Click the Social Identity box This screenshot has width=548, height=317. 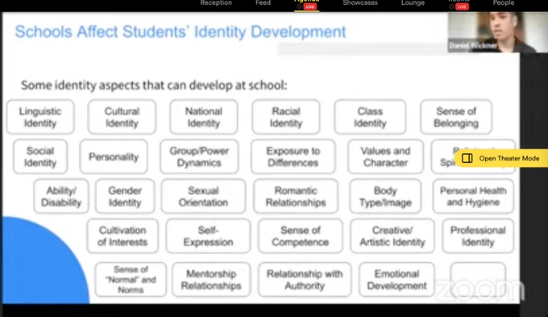40,156
